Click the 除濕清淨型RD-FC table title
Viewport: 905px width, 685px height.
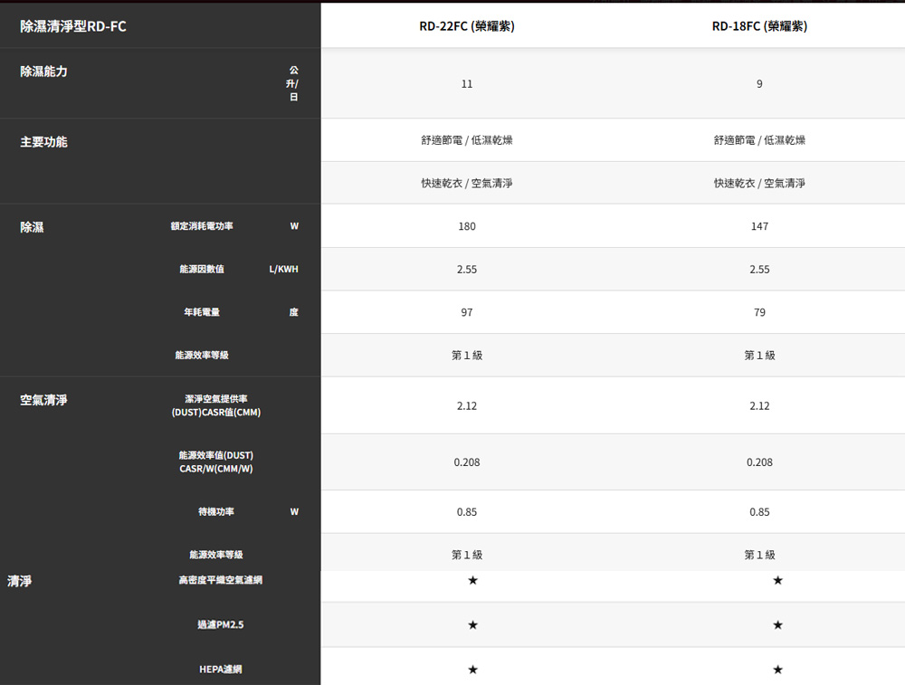(73, 27)
